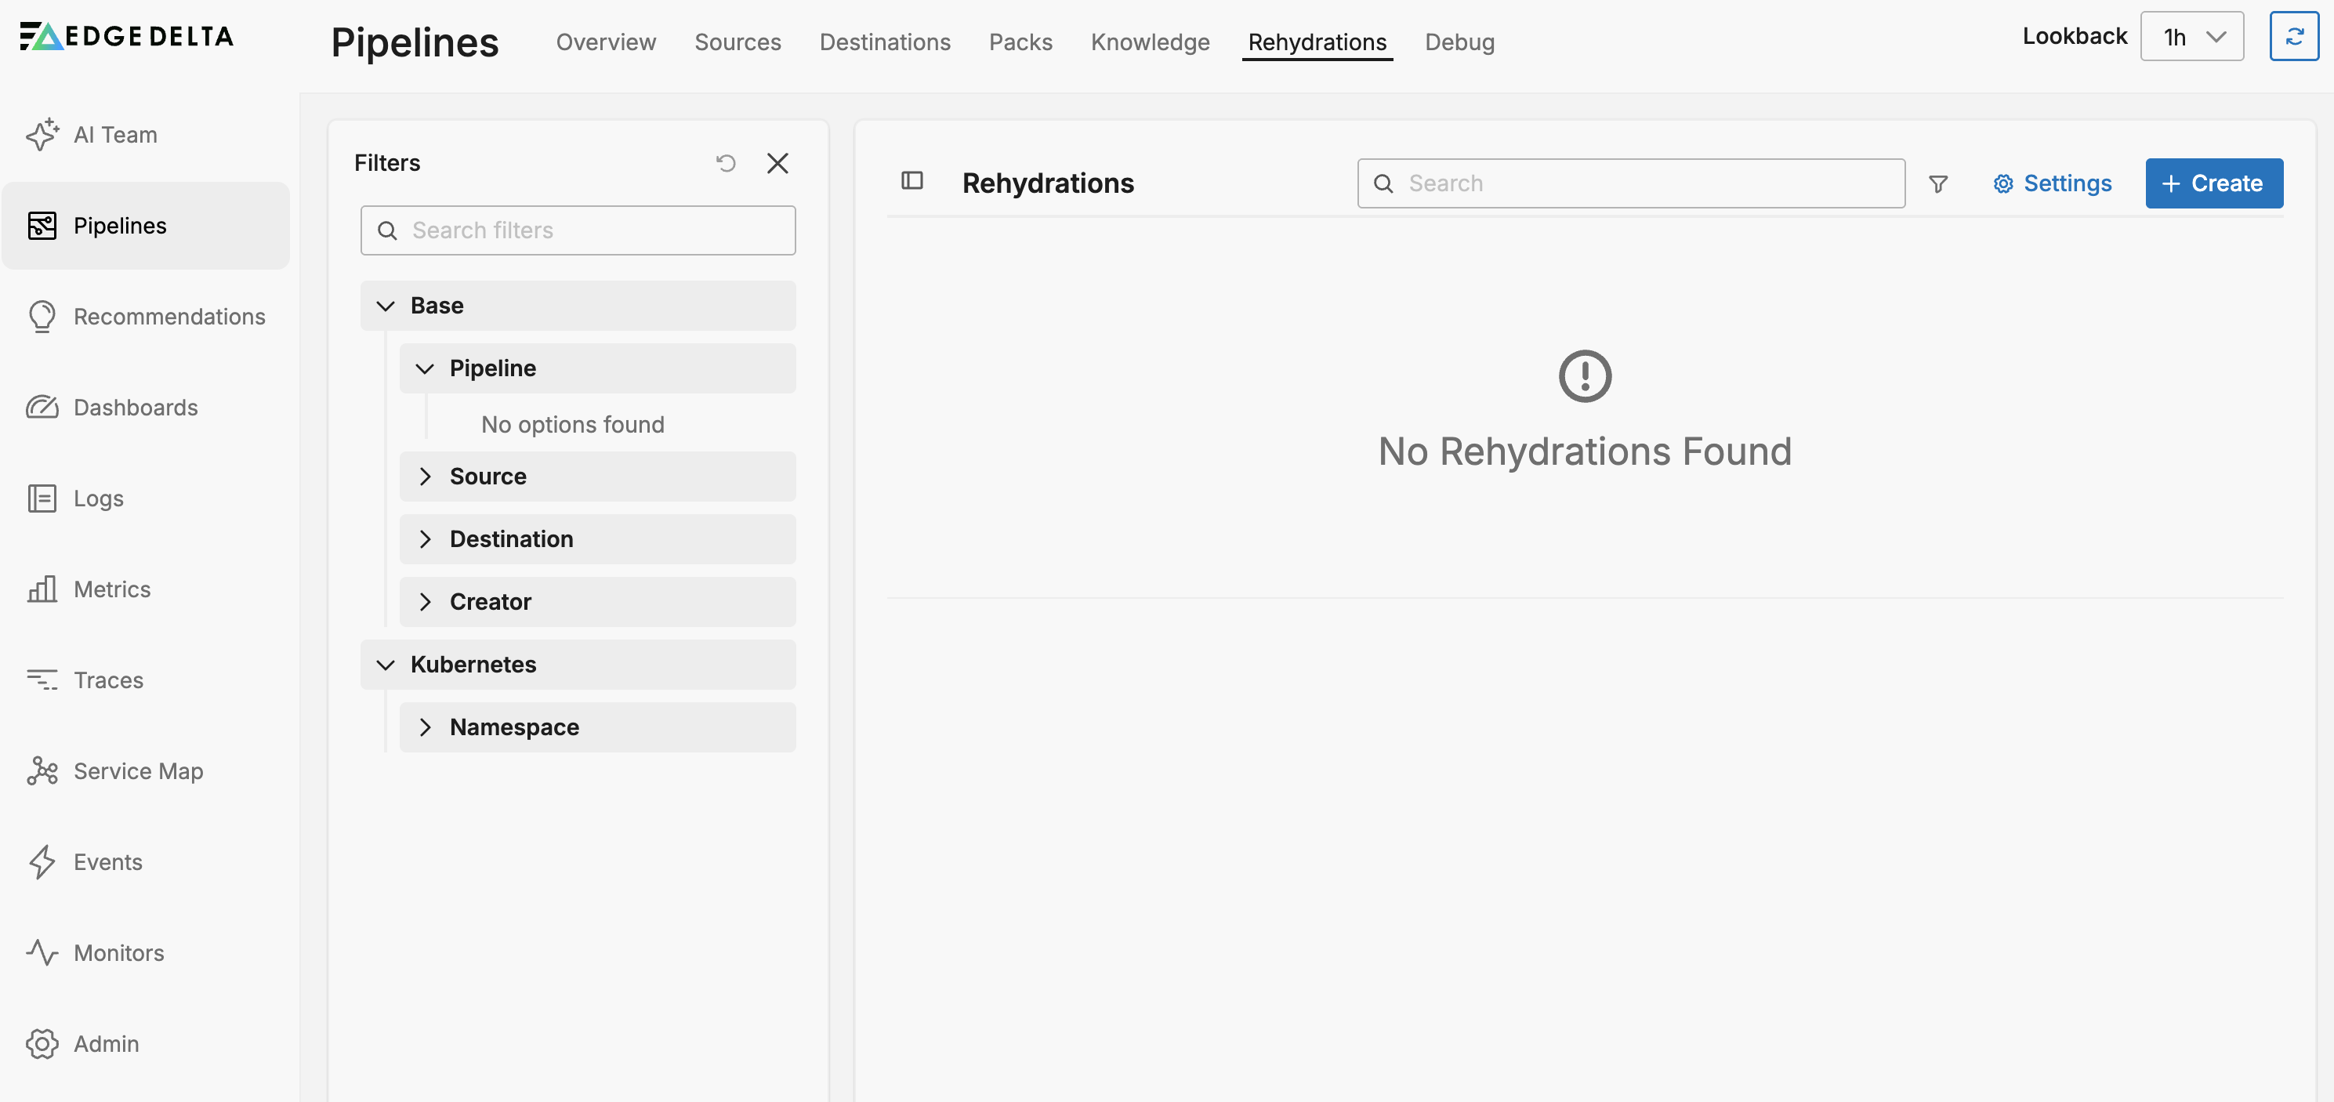Viewport: 2334px width, 1102px height.
Task: Open the Knowledge tab
Action: (1150, 42)
